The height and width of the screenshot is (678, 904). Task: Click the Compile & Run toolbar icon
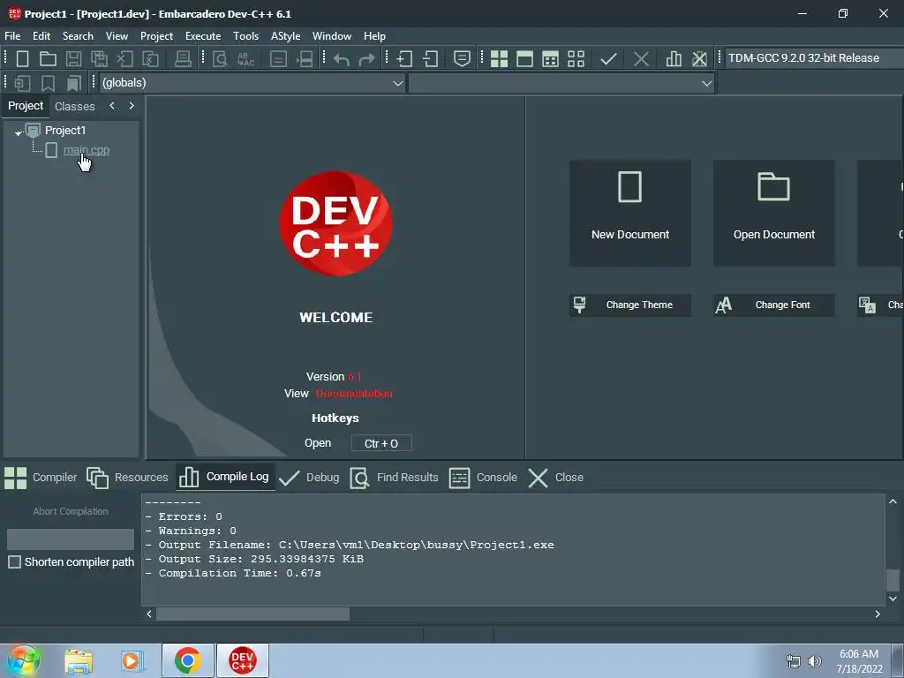[551, 59]
